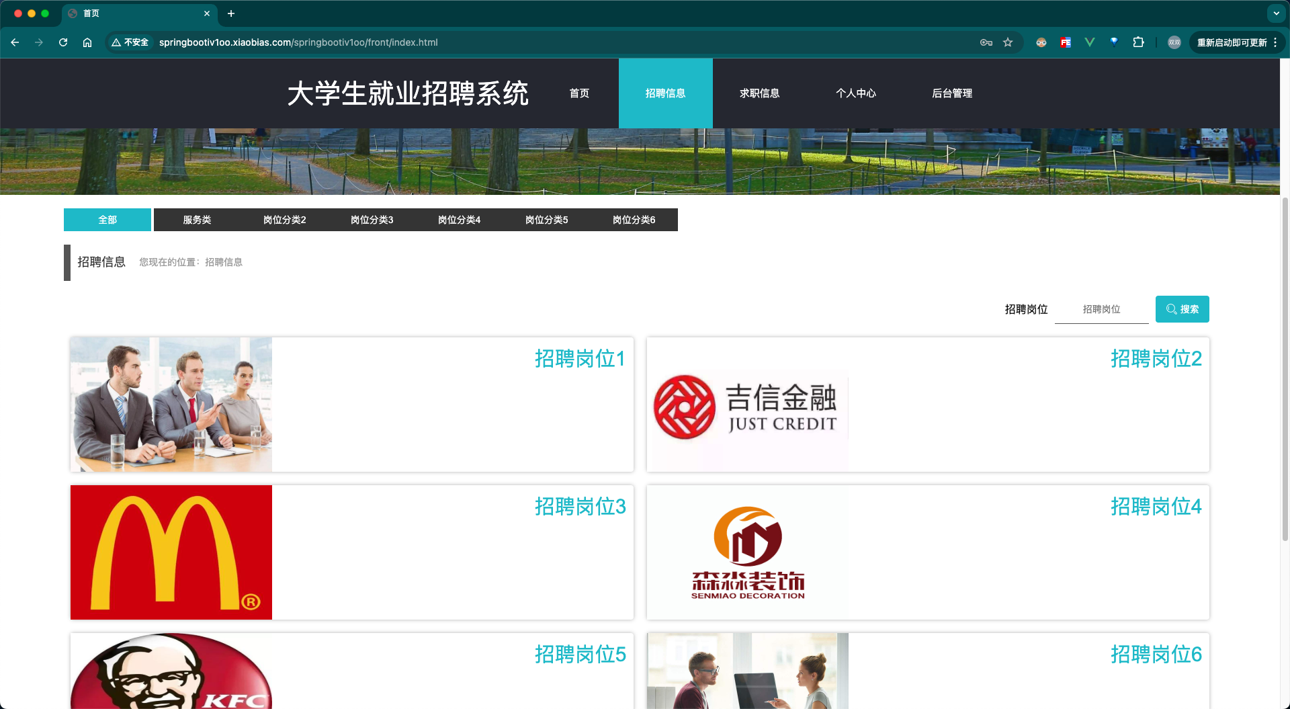Click the 招聘岗位 search input field
Image resolution: width=1290 pixels, height=709 pixels.
1101,309
